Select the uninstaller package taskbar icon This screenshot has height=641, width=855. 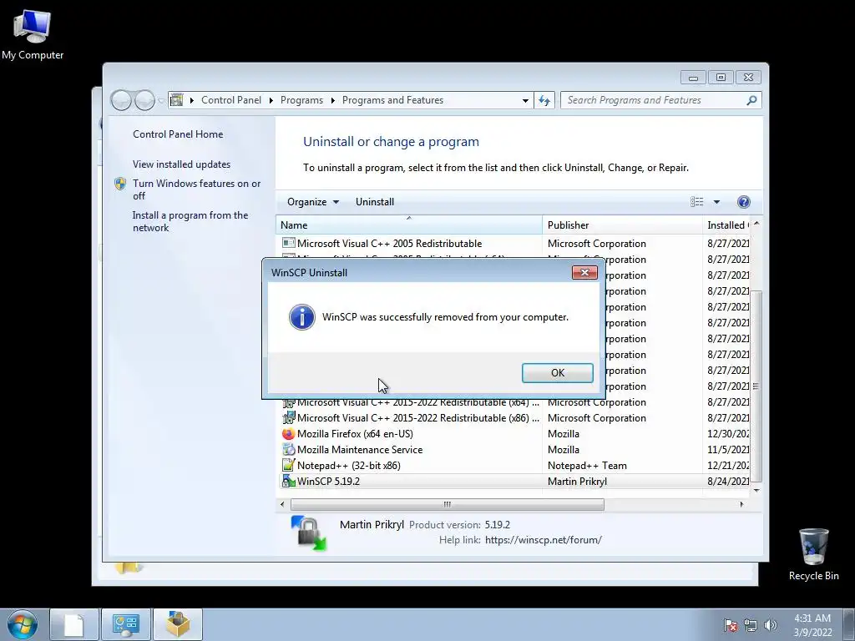tap(178, 624)
